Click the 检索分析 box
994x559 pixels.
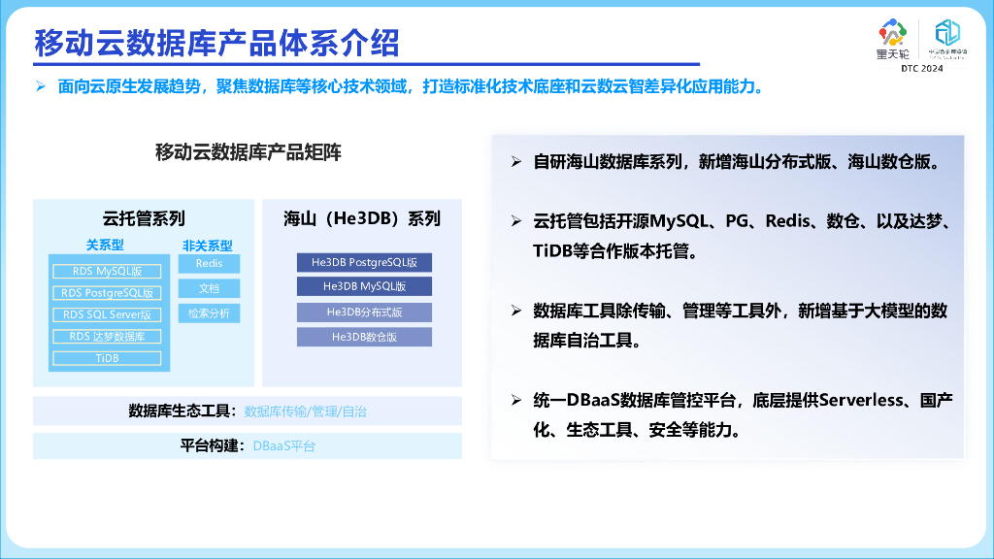tap(210, 313)
